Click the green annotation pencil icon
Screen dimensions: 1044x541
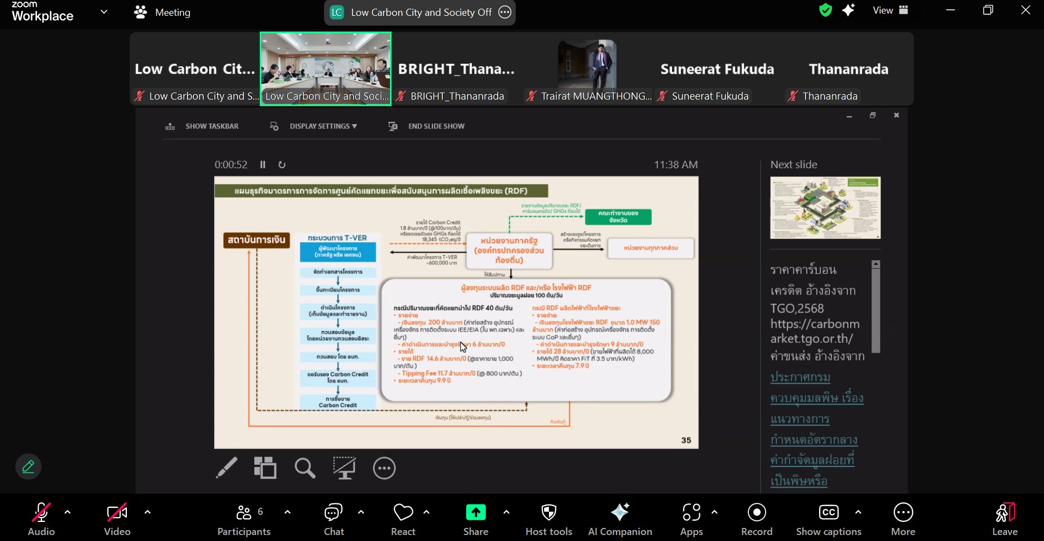point(28,466)
